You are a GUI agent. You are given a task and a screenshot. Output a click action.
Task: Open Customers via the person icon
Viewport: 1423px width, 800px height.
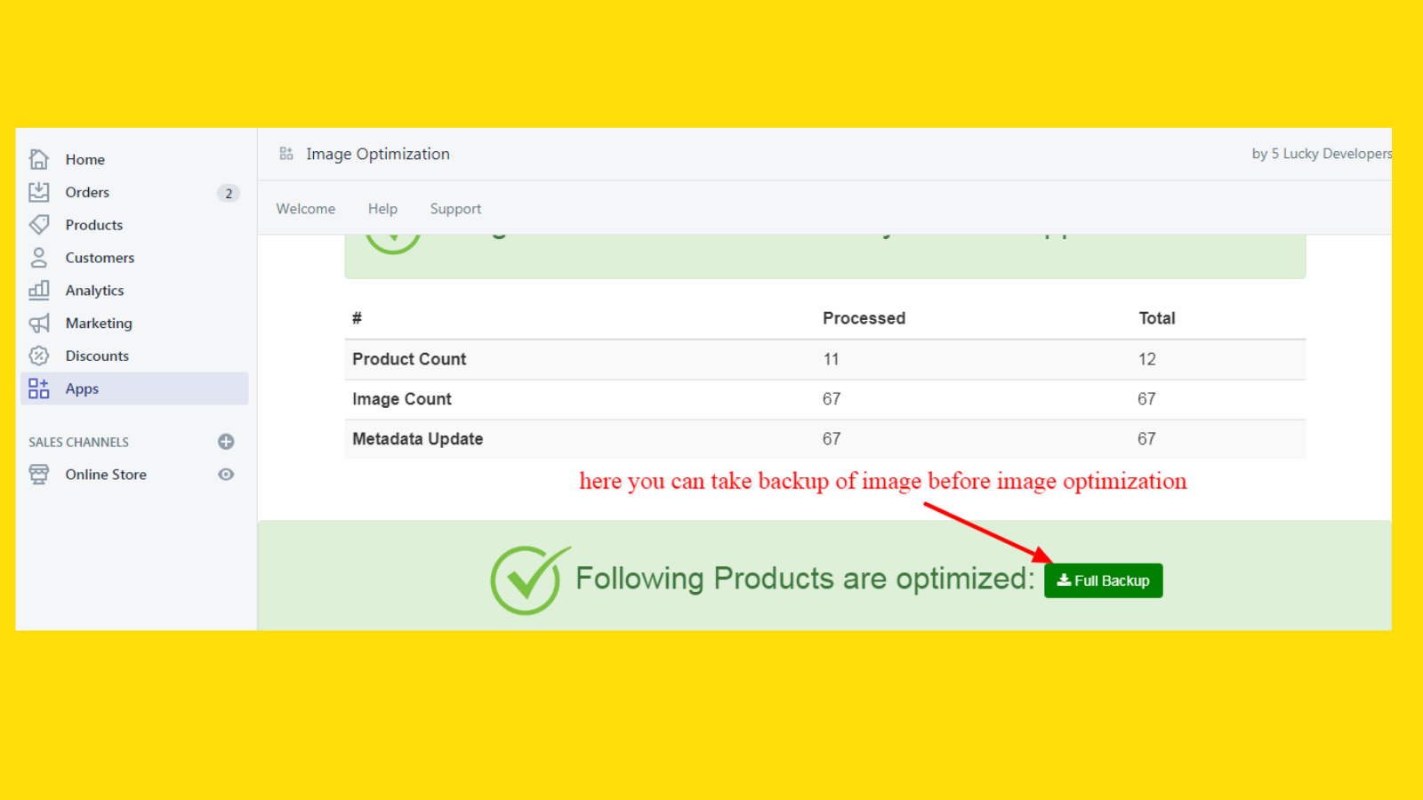pyautogui.click(x=39, y=257)
